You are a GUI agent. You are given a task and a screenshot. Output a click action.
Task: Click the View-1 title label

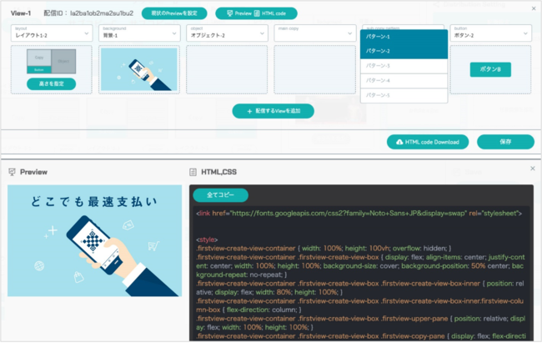21,13
